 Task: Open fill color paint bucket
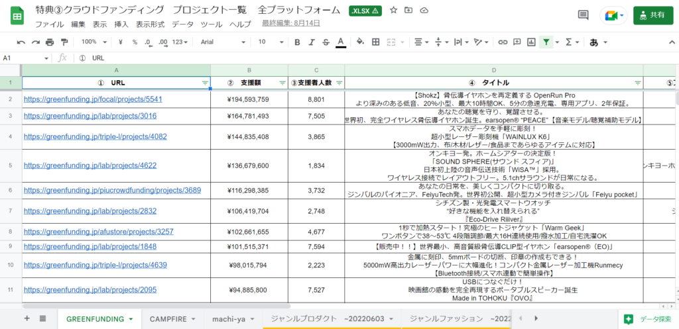[360, 42]
